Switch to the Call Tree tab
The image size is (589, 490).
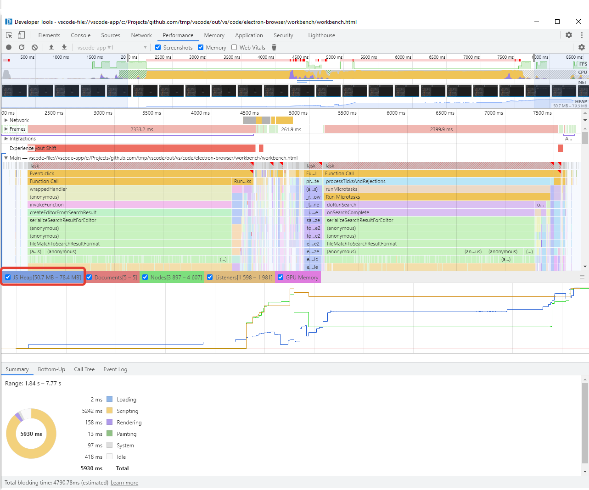point(84,369)
